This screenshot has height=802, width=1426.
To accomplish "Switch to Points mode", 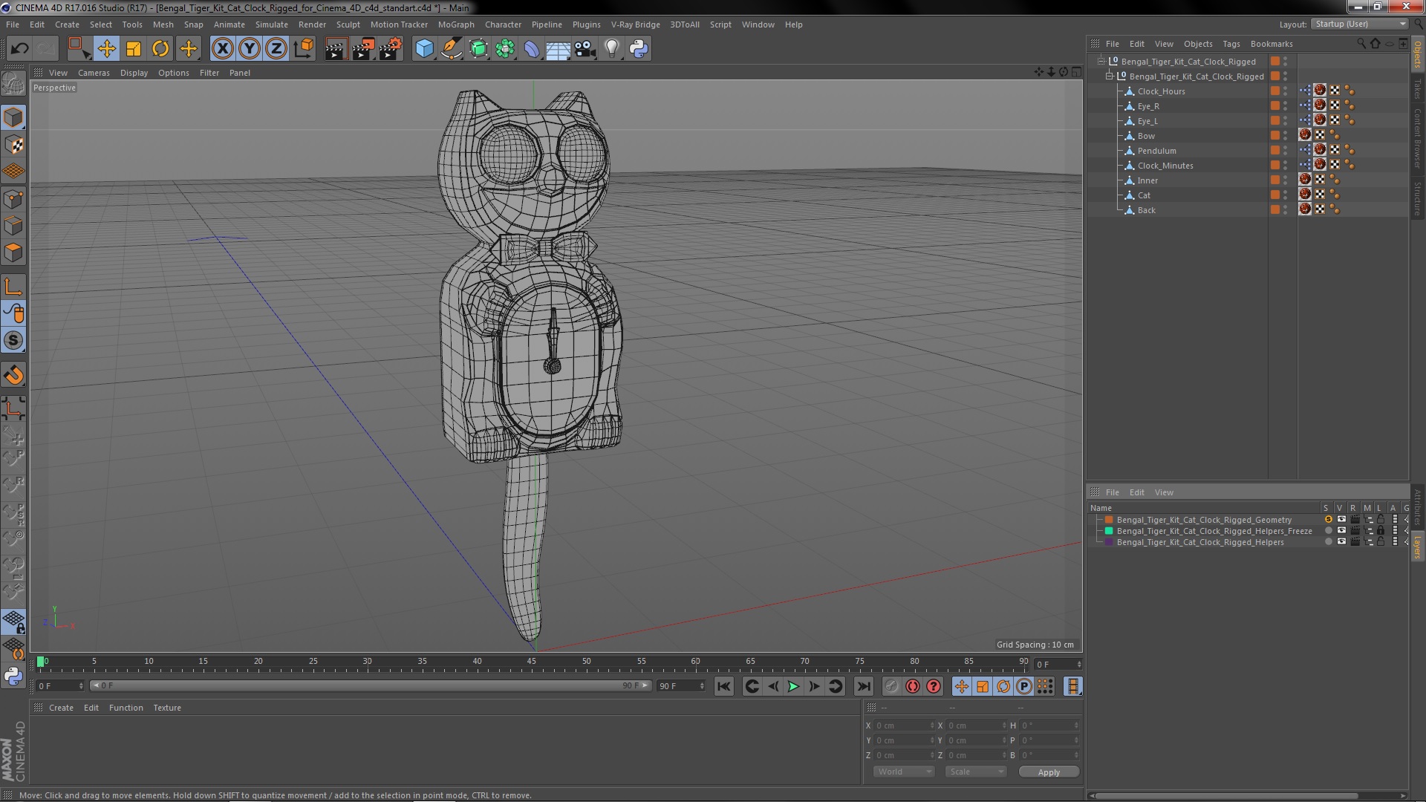I will (13, 199).
